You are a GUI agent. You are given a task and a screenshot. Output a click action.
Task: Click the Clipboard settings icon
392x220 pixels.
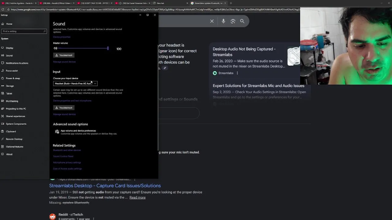point(2,131)
